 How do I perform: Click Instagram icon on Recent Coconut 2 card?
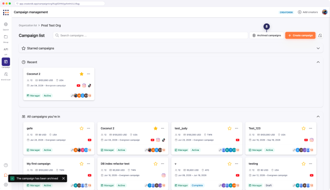click(x=84, y=86)
